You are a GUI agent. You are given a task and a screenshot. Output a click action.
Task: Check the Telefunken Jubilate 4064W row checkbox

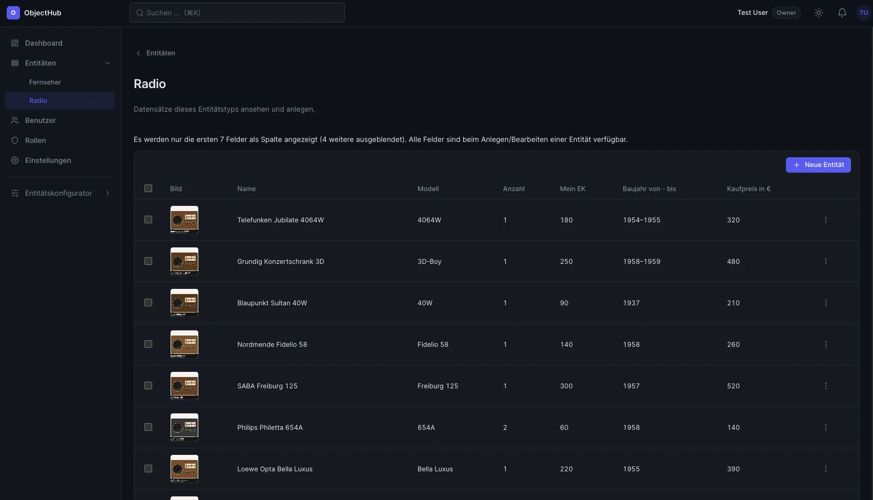[x=149, y=220]
